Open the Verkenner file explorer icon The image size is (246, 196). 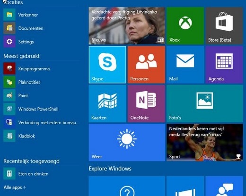9,15
